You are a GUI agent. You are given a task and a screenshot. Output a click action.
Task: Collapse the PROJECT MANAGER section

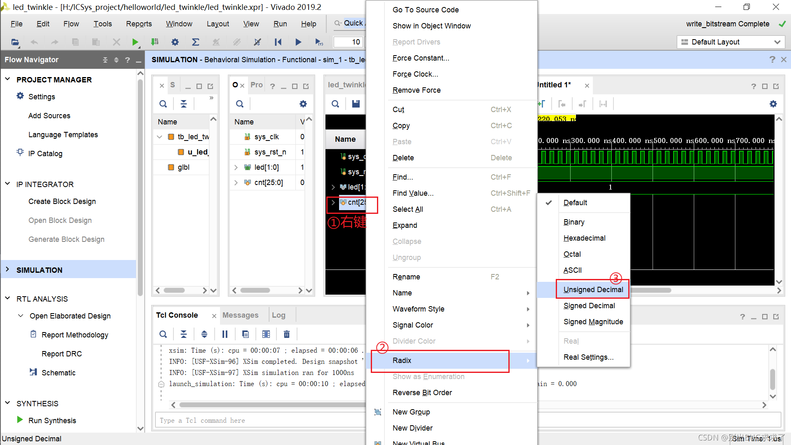point(7,79)
